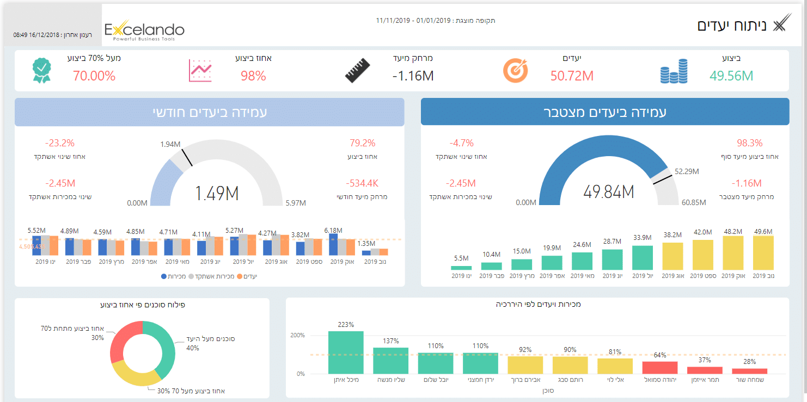Select the green 5.5M bar for ינו 2019
807x402 pixels.
pyautogui.click(x=461, y=267)
